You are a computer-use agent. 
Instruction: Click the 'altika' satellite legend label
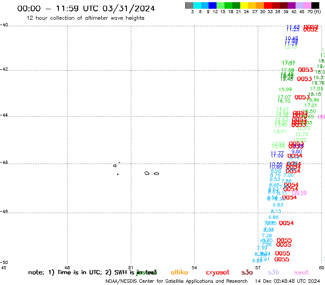pos(179,272)
